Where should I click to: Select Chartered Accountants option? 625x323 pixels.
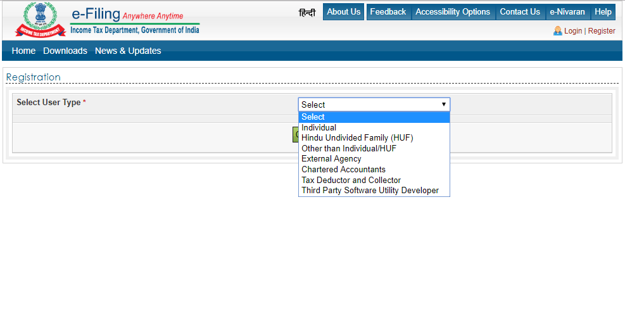click(x=374, y=170)
